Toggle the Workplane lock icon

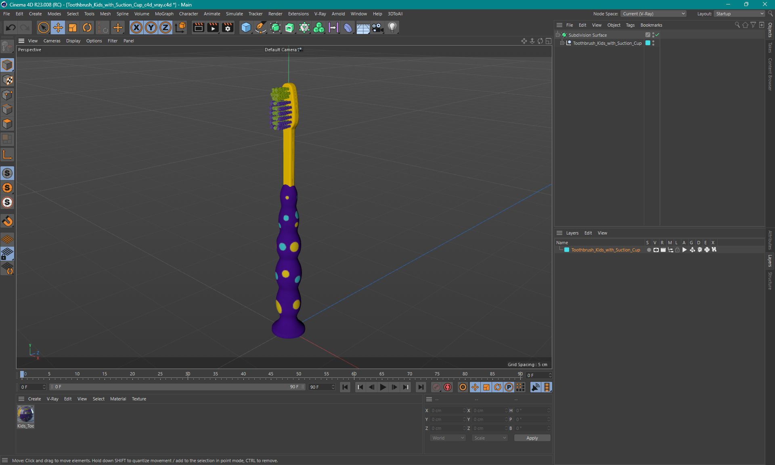(x=7, y=254)
